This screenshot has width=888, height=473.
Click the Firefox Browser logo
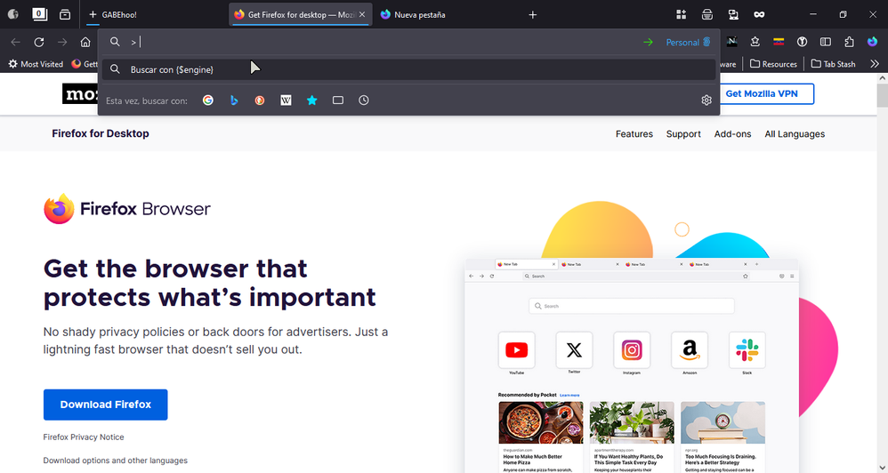pos(127,209)
